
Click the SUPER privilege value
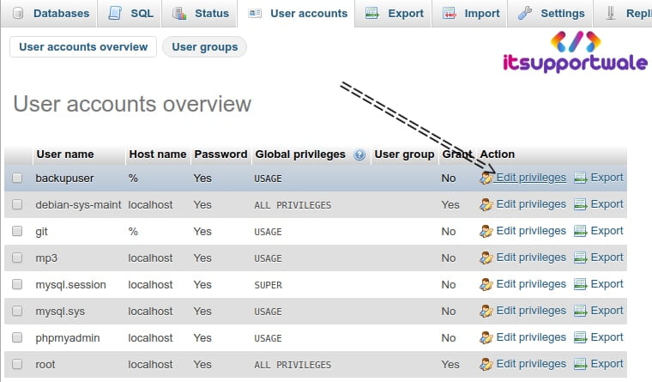coord(269,285)
